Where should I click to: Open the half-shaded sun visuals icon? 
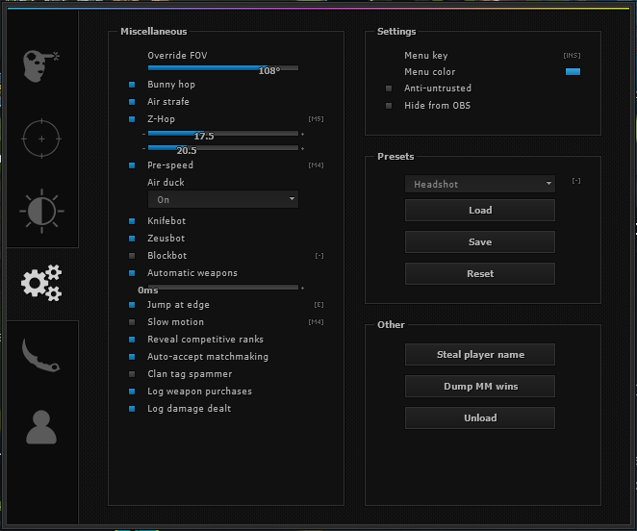40,211
